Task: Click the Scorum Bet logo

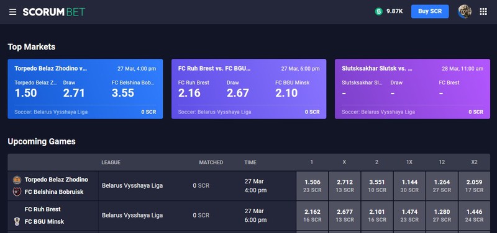Action: [x=54, y=12]
